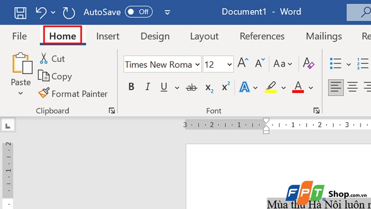Open the font name dropdown
This screenshot has width=371, height=209.
click(x=198, y=65)
